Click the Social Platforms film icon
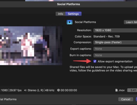 (x=70, y=22)
